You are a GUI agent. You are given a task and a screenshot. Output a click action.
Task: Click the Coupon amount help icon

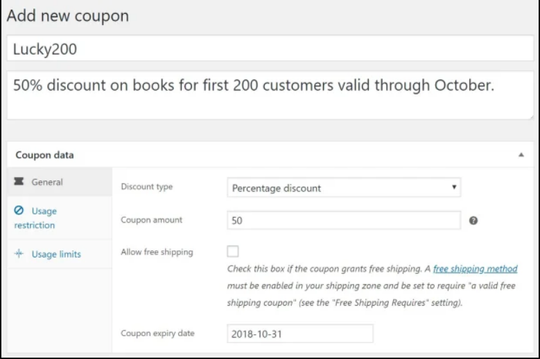point(474,221)
